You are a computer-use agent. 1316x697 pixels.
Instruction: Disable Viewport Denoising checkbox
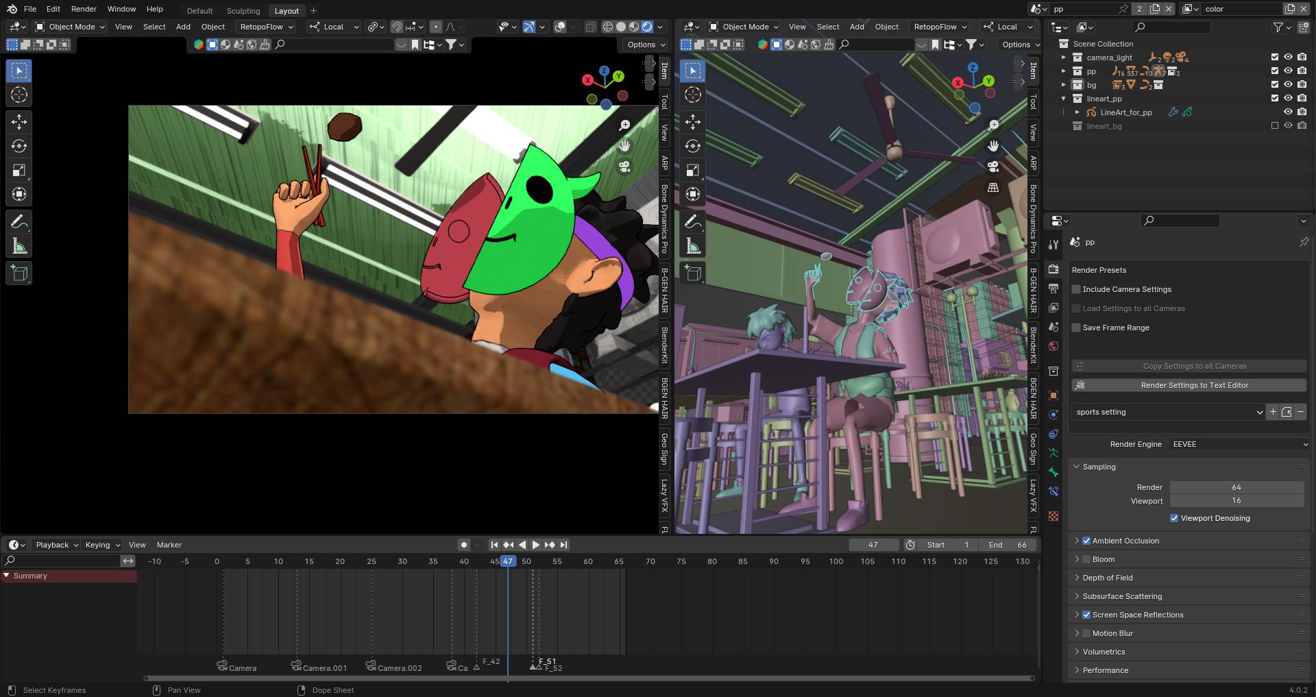[1174, 518]
